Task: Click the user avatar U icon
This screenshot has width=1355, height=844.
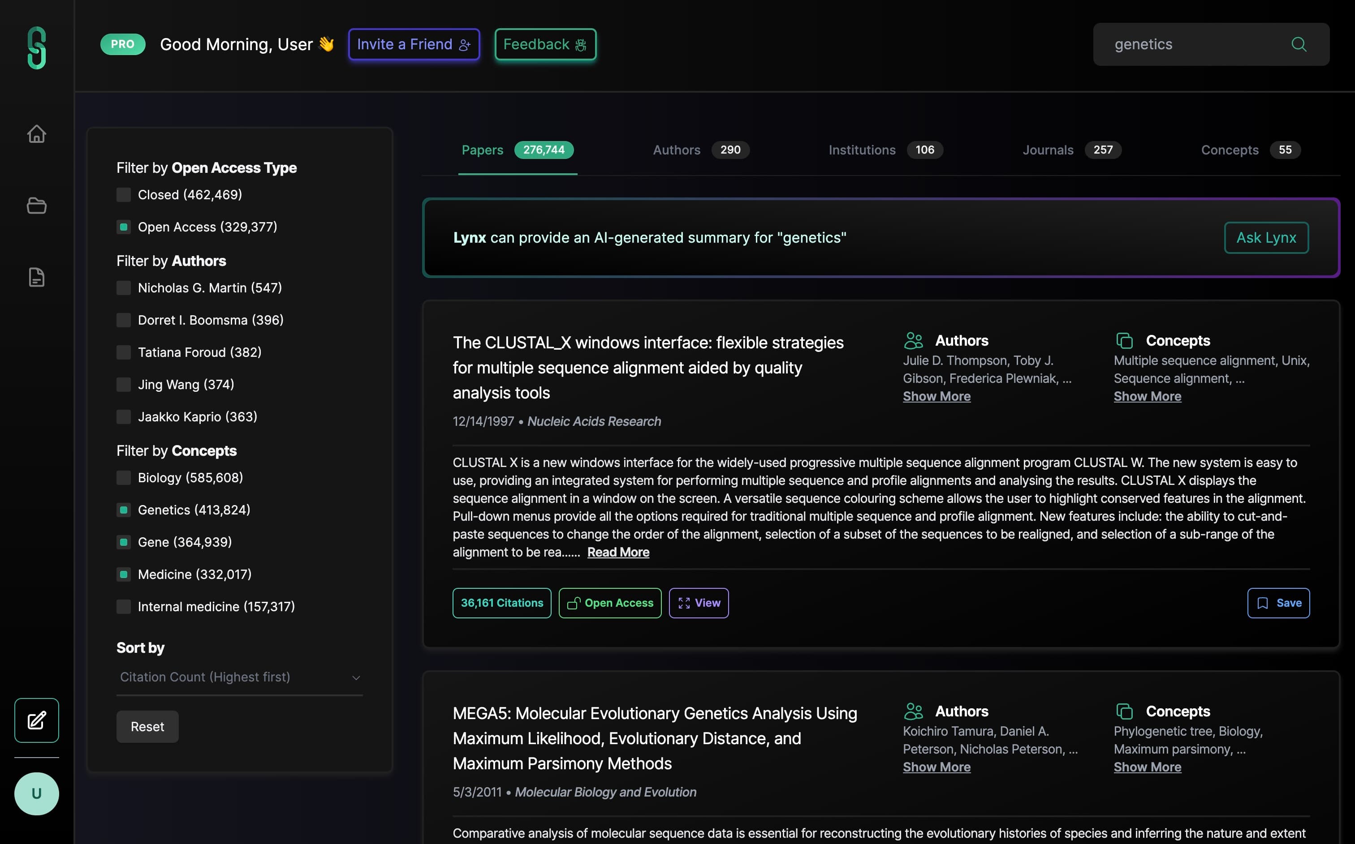Action: 36,793
